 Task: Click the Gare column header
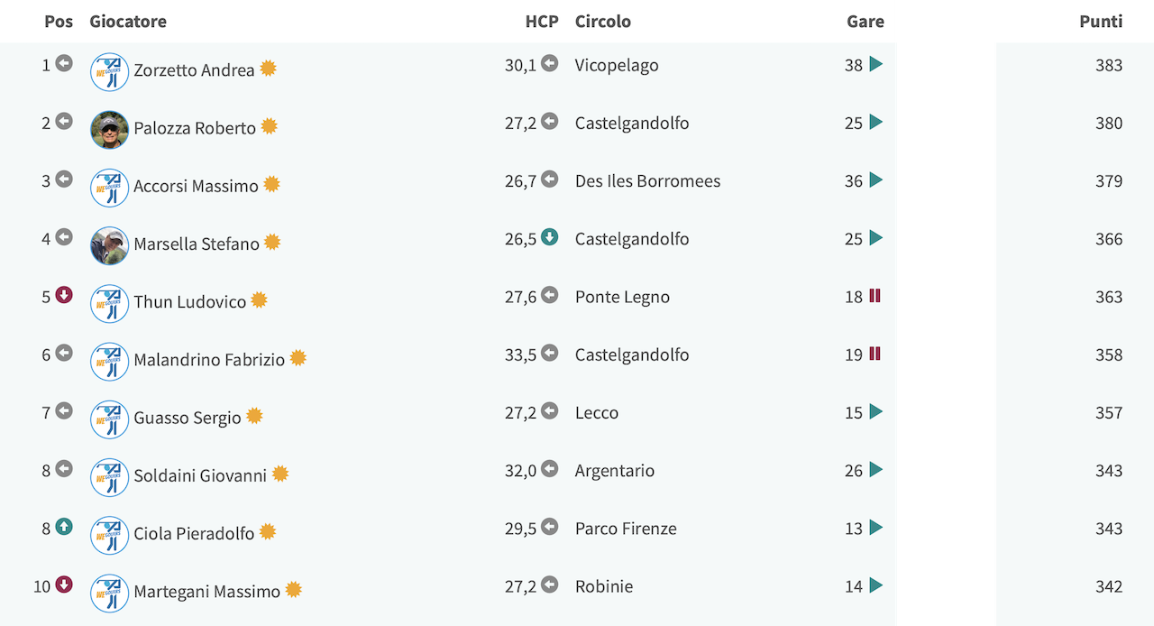click(865, 22)
